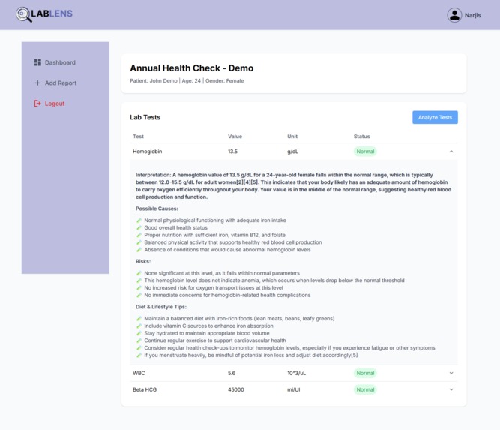This screenshot has height=430, width=500.
Task: Click 'Continue regular exercise' tip line
Action: point(215,341)
